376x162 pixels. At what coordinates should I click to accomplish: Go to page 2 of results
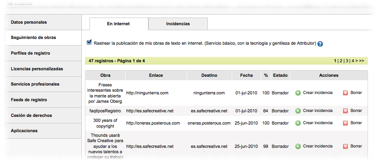coord(341,61)
